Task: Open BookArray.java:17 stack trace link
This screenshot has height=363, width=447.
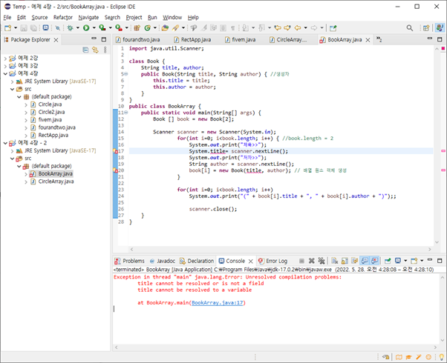Action: coord(218,303)
